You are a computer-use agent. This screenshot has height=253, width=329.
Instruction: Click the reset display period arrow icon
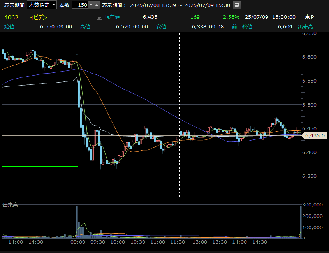click(x=237, y=5)
